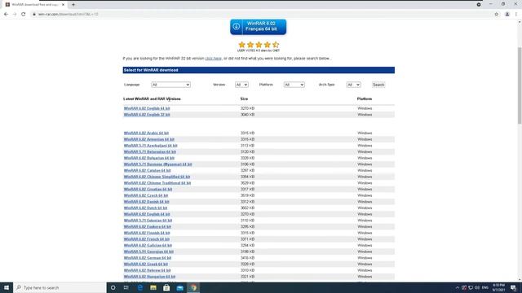Open WinRAR 6.02 Bulgarian 64 bit link
522x293 pixels.
click(x=149, y=158)
